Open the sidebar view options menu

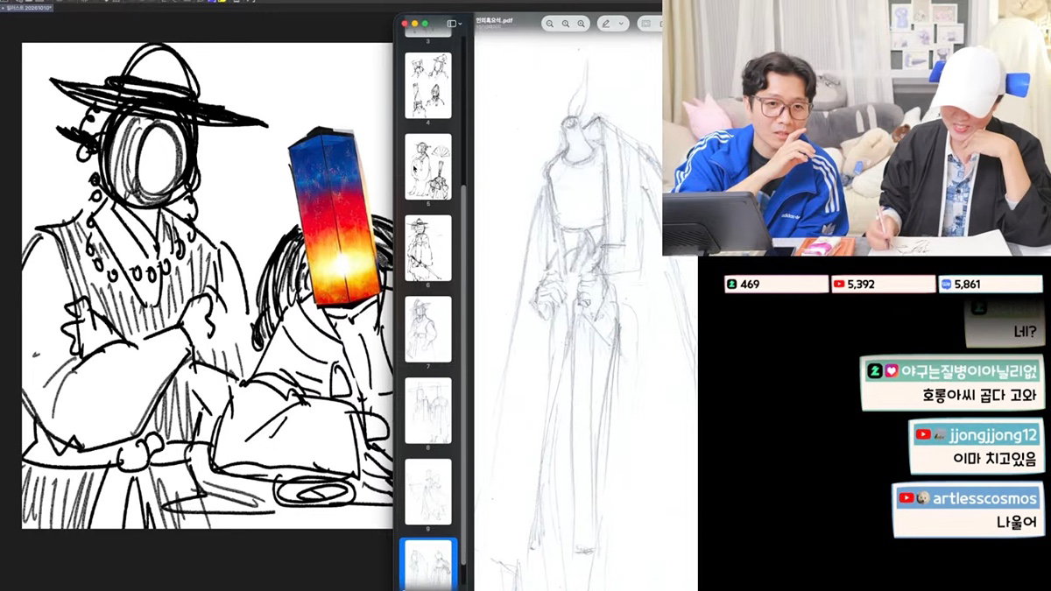point(455,24)
